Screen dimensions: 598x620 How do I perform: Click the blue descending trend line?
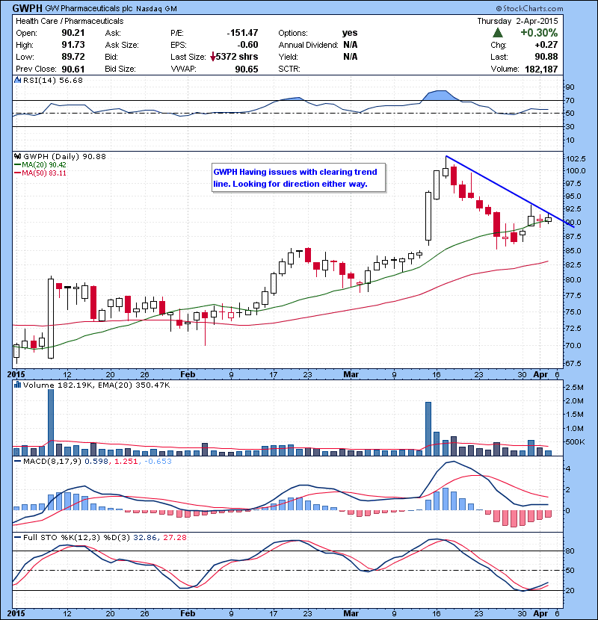[510, 191]
